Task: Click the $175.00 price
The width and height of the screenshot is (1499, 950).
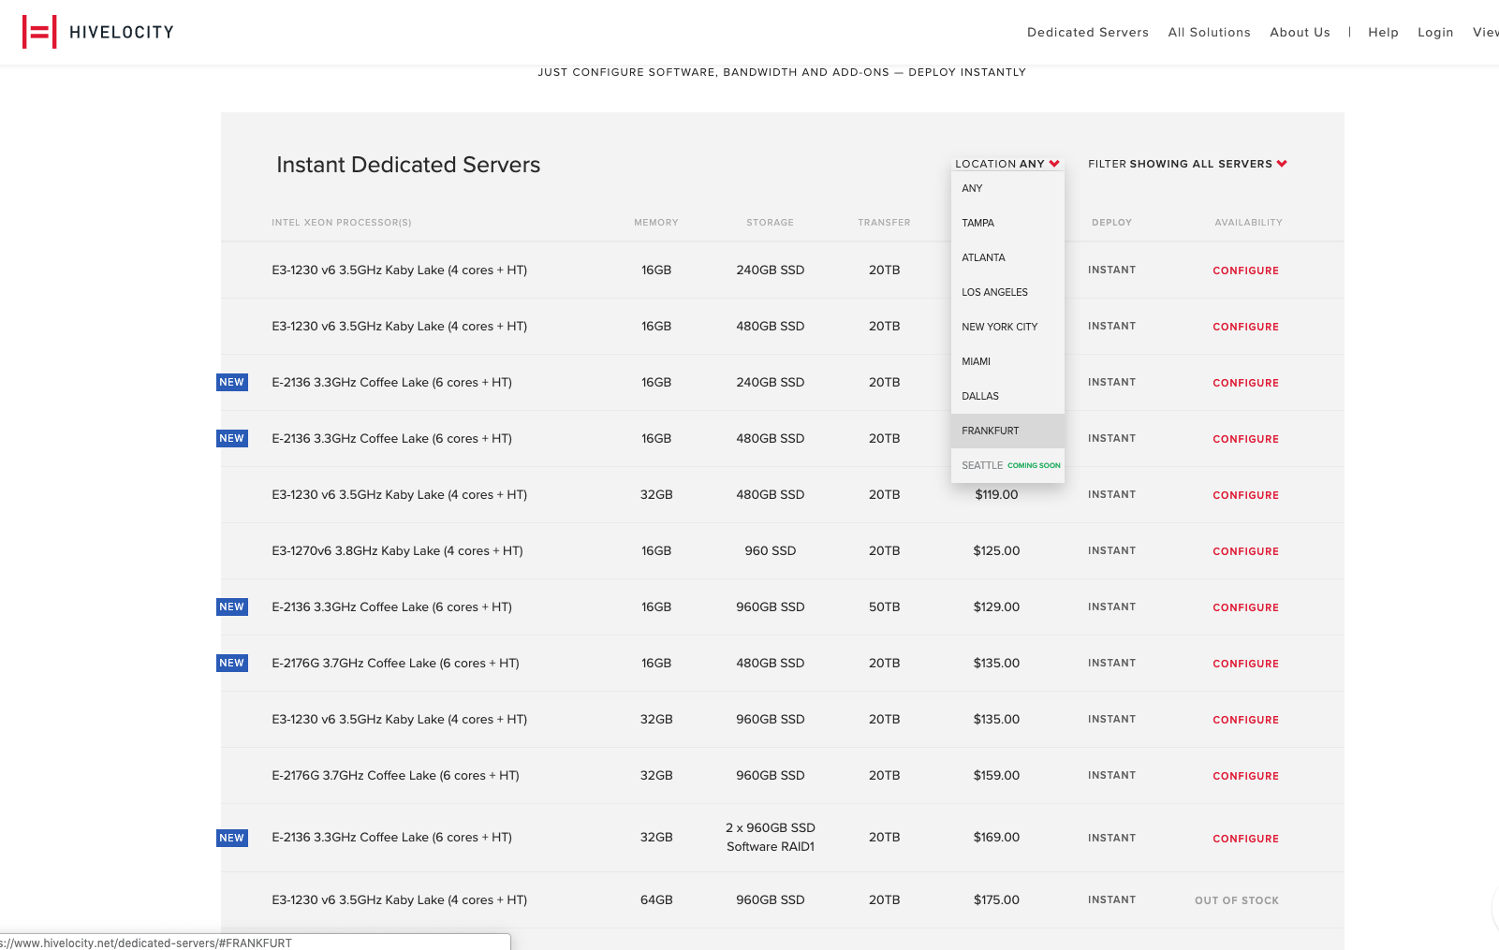Action: (x=996, y=899)
